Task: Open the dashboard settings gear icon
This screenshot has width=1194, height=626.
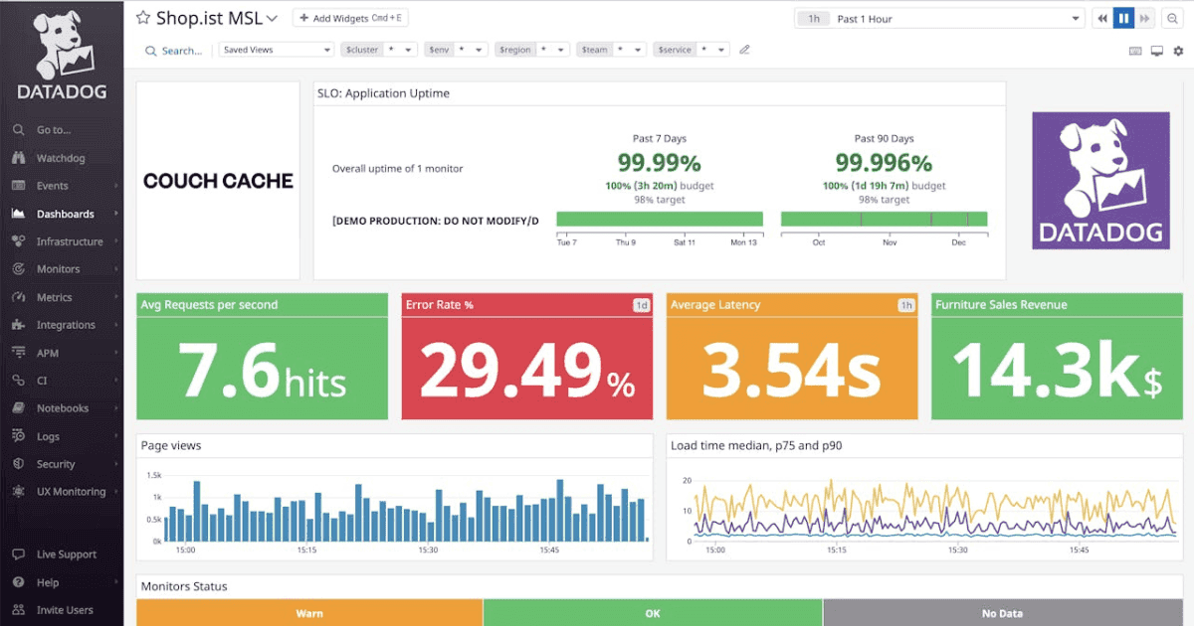Action: (x=1180, y=49)
